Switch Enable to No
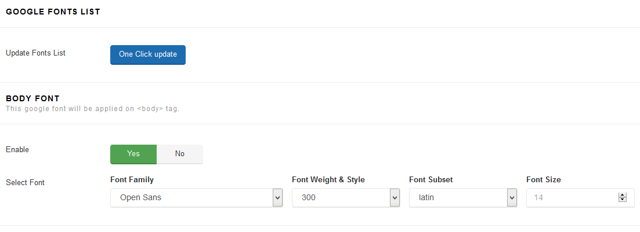Viewport: 640px width, 232px height. 180,154
